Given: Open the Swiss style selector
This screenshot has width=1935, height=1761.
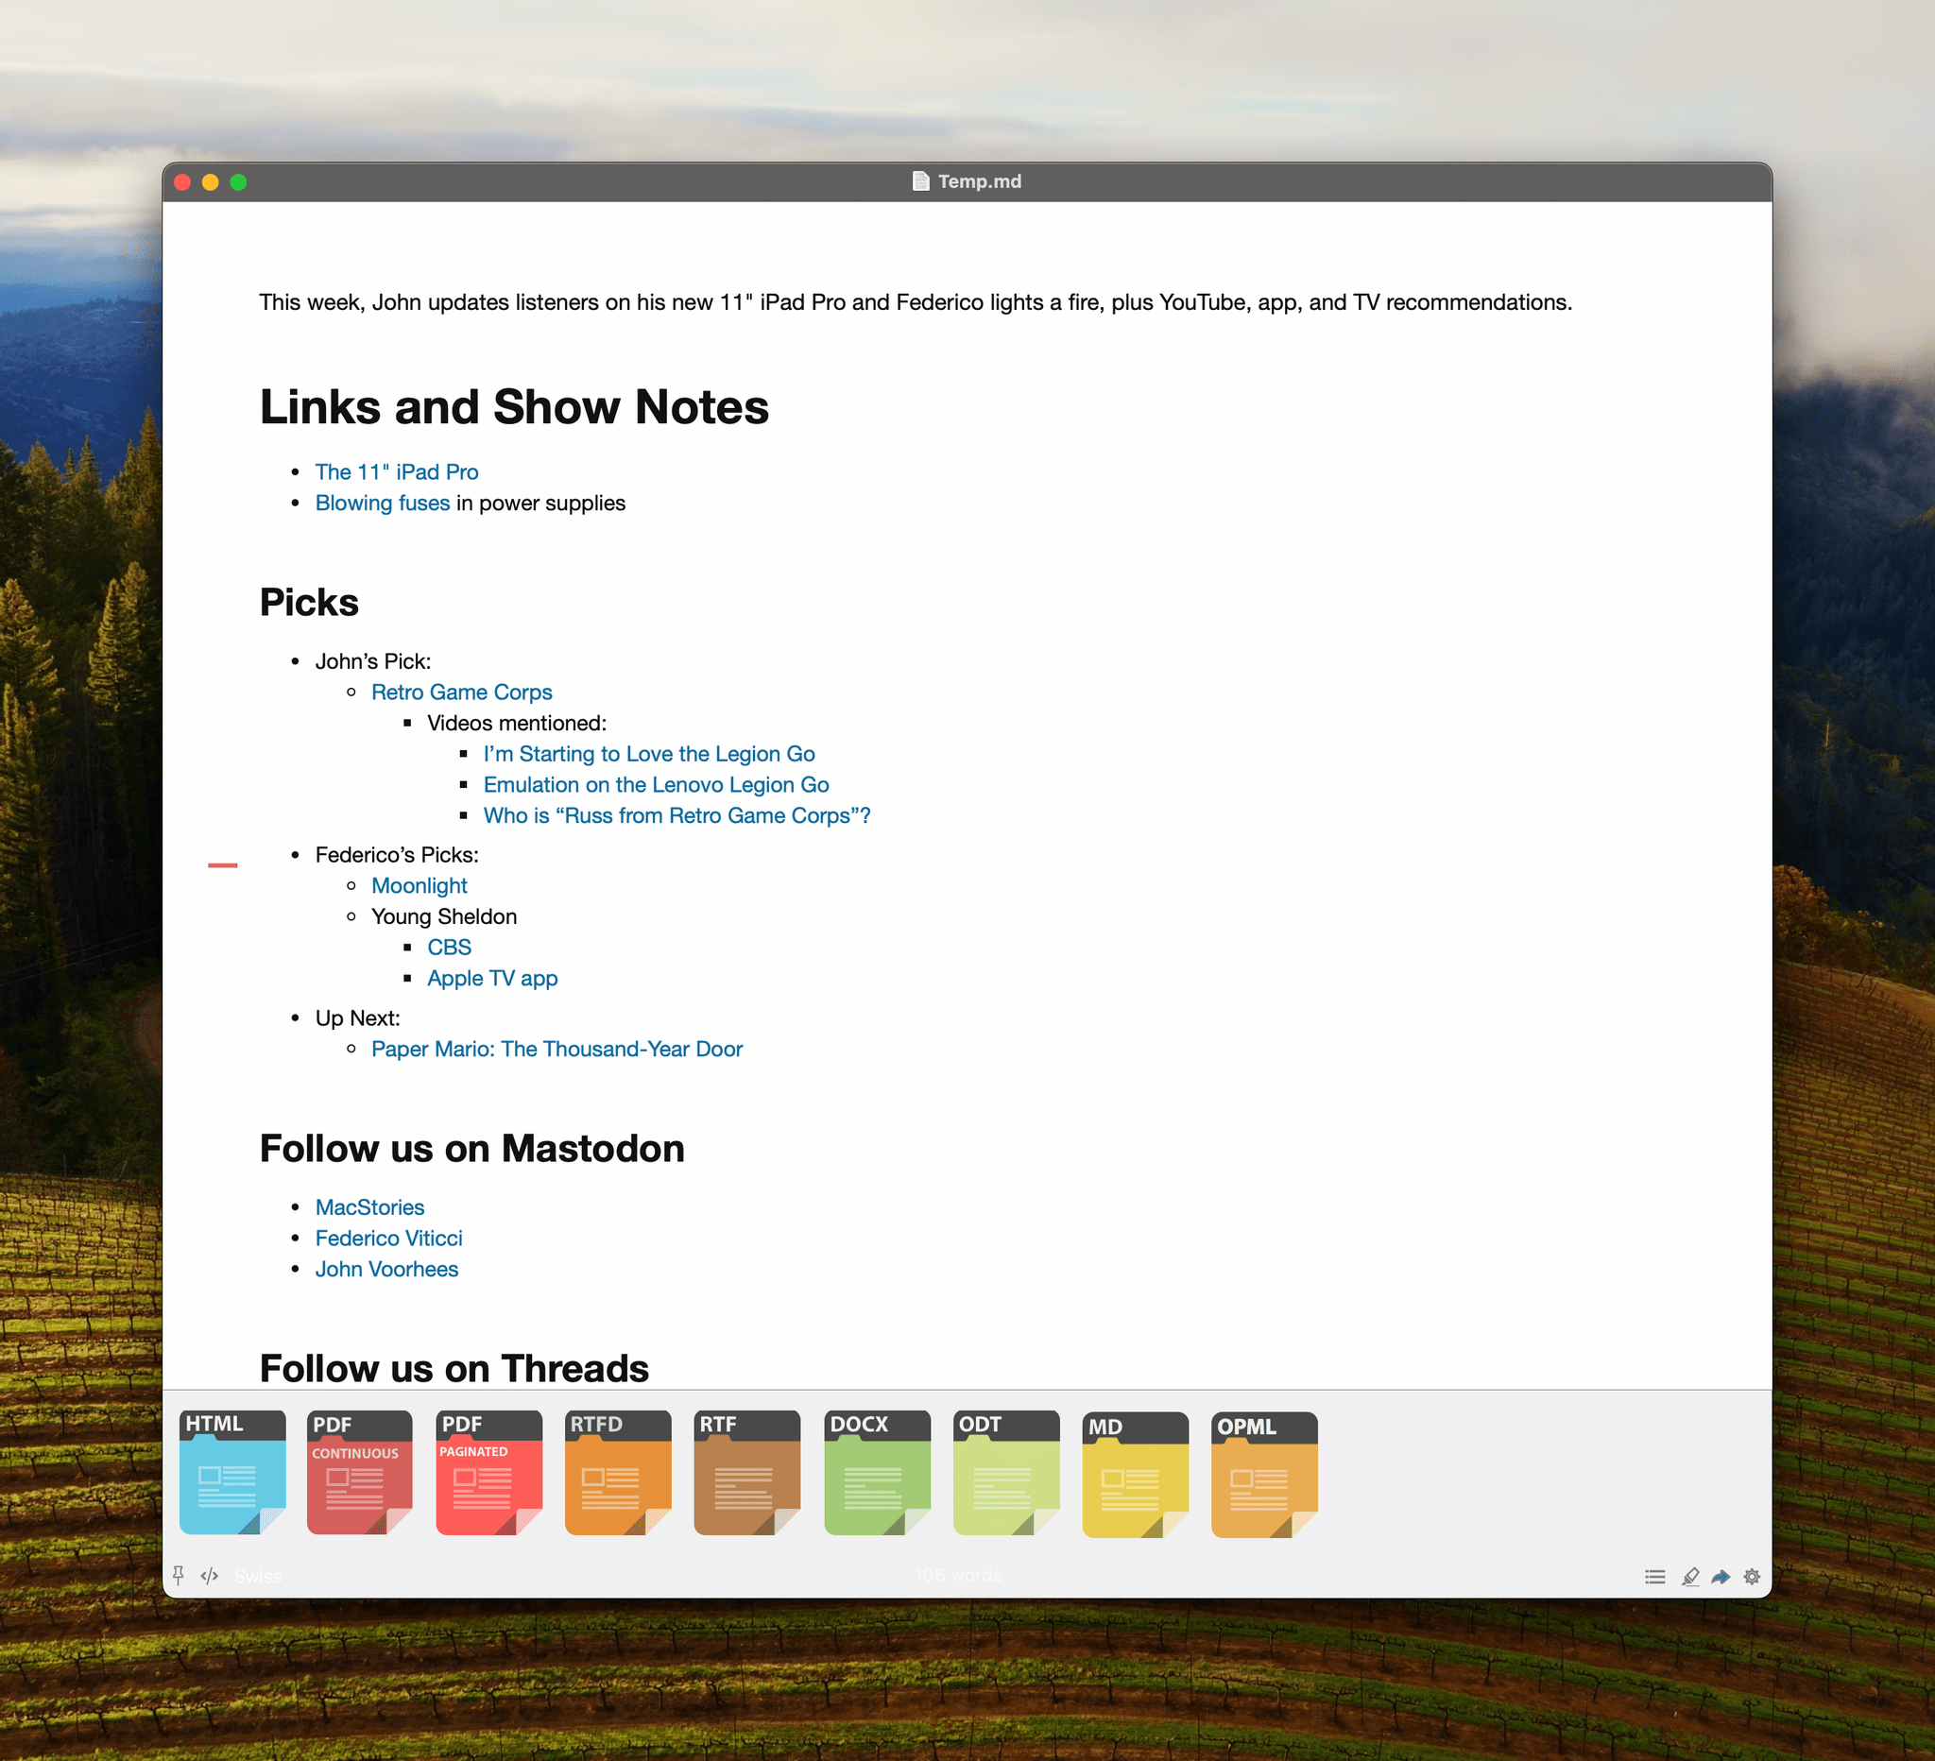Looking at the screenshot, I should pos(258,1576).
